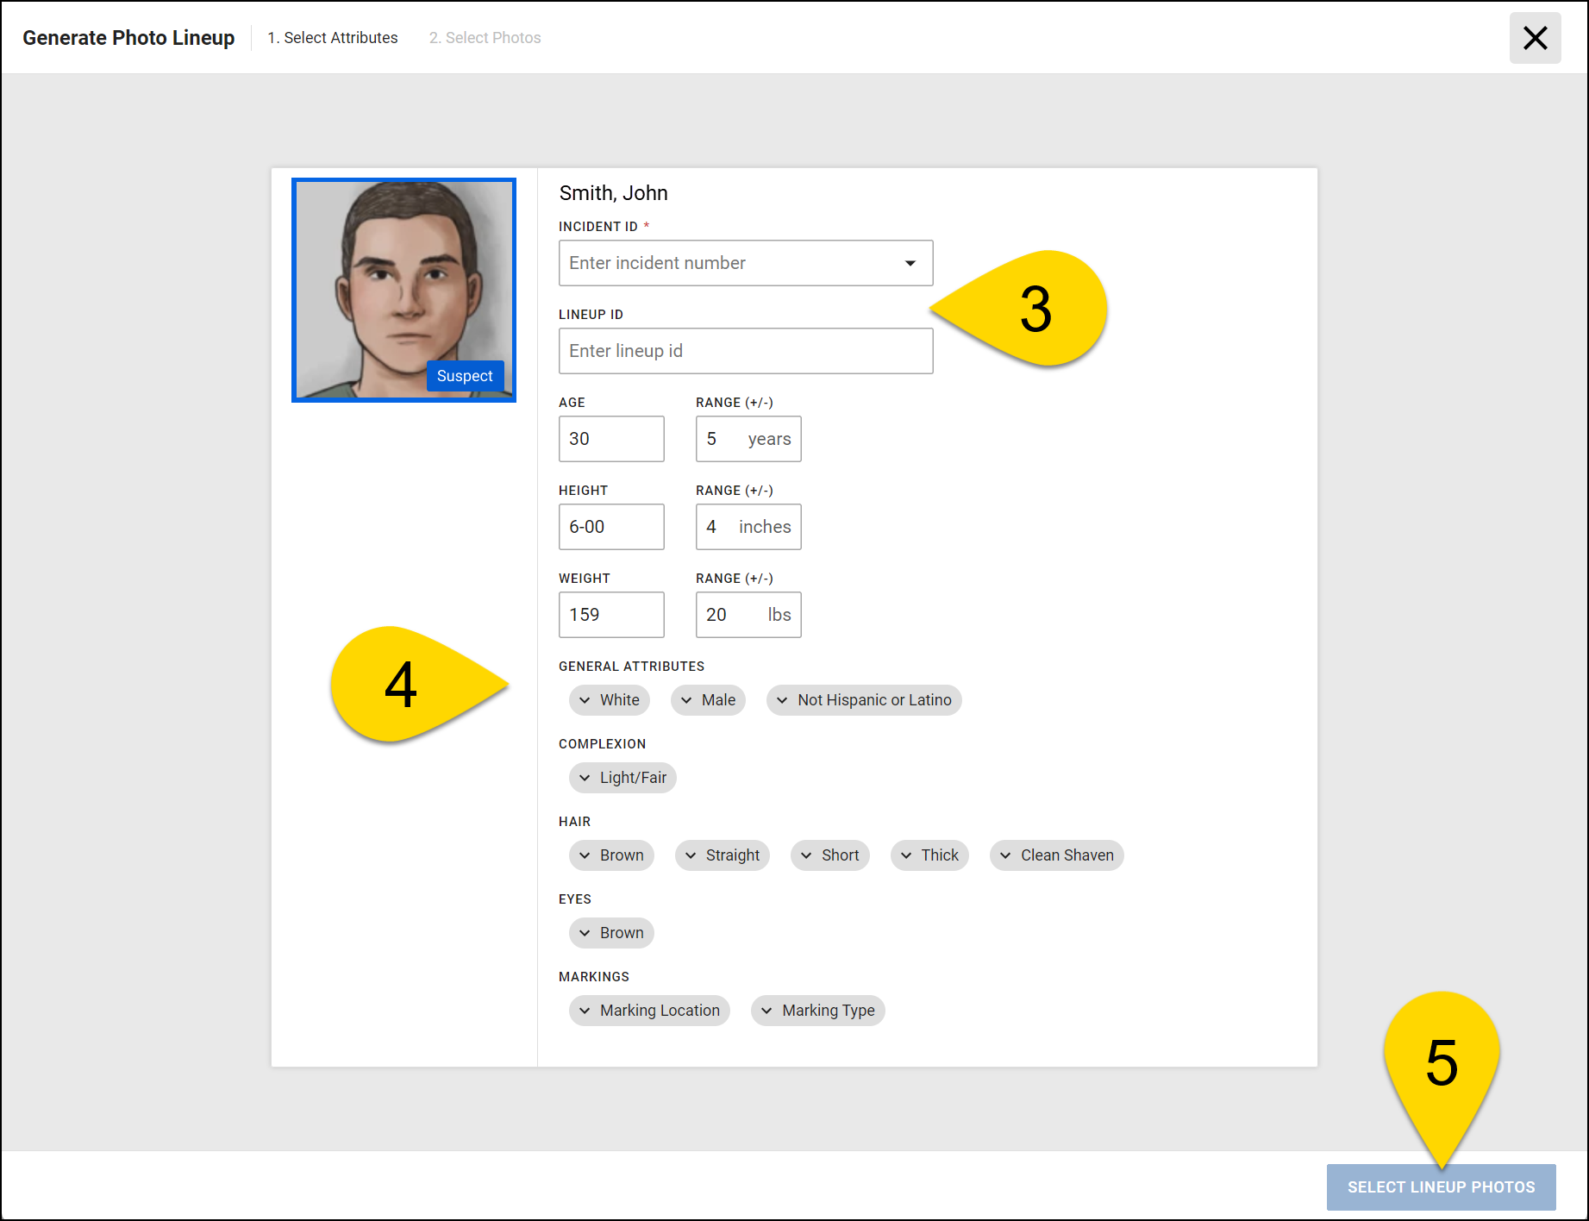The image size is (1589, 1221).
Task: Open the Not Hispanic or Latino dropdown
Action: (x=864, y=699)
